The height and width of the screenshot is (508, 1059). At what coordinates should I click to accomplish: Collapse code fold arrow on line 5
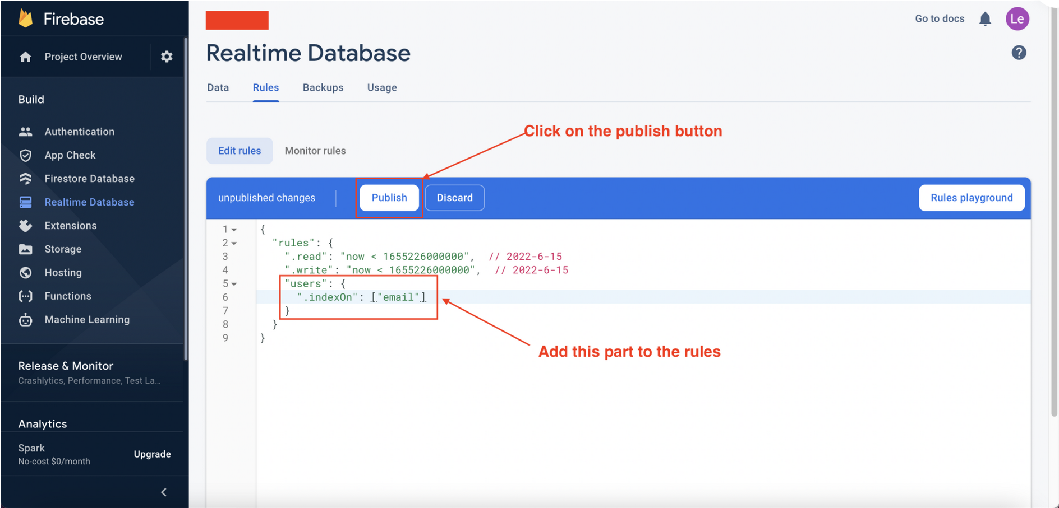click(234, 284)
